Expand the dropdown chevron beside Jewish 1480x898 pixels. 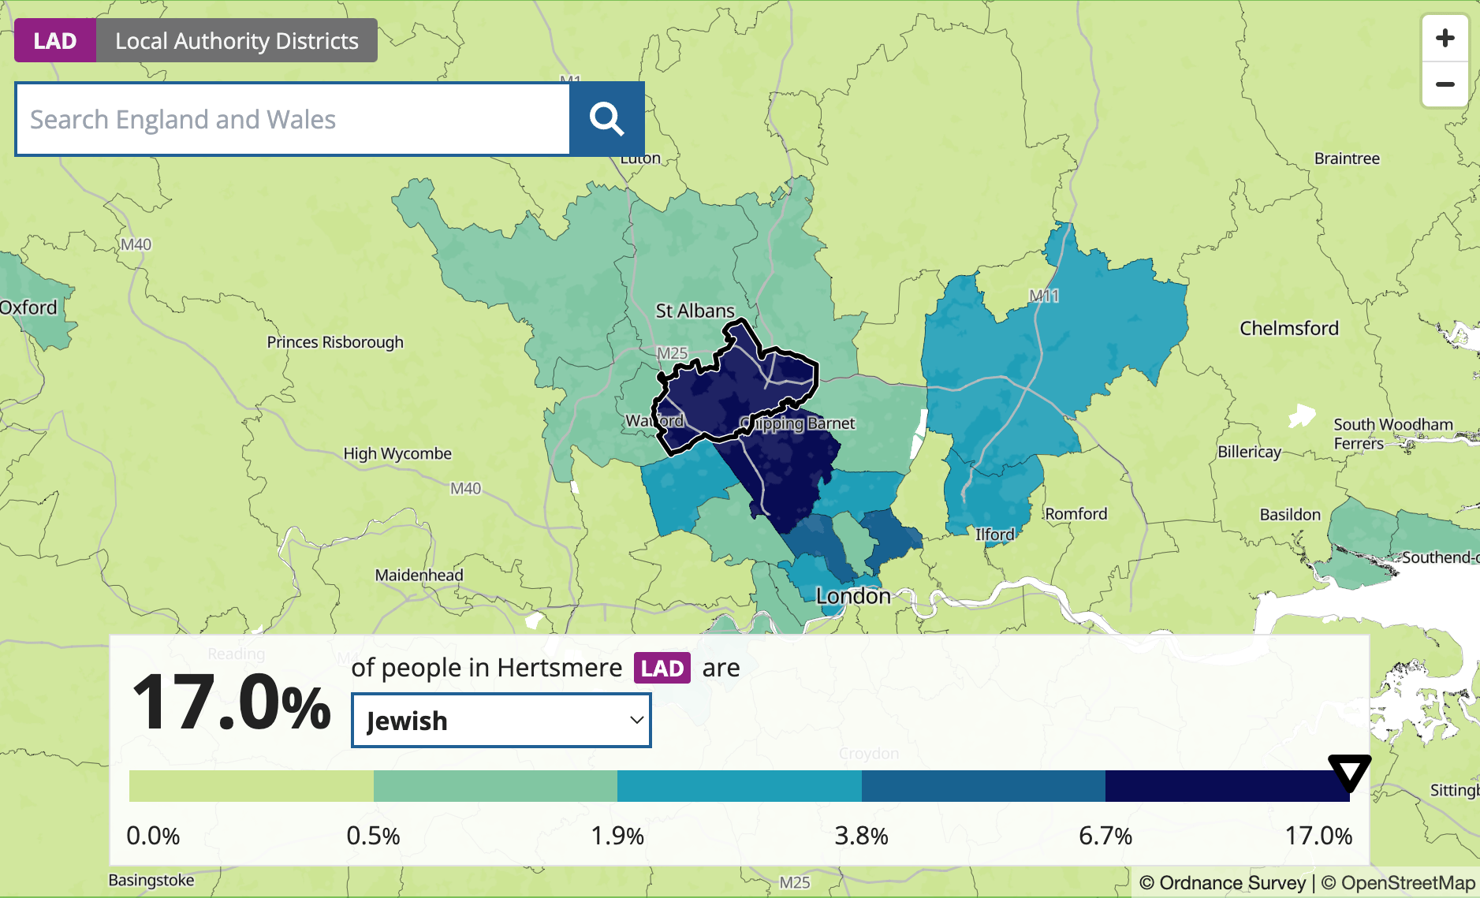(636, 720)
